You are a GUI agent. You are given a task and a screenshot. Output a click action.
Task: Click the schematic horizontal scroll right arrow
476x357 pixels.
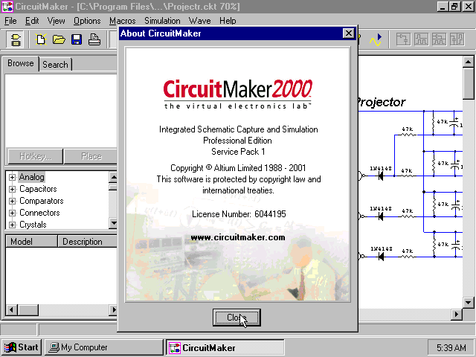[457, 314]
